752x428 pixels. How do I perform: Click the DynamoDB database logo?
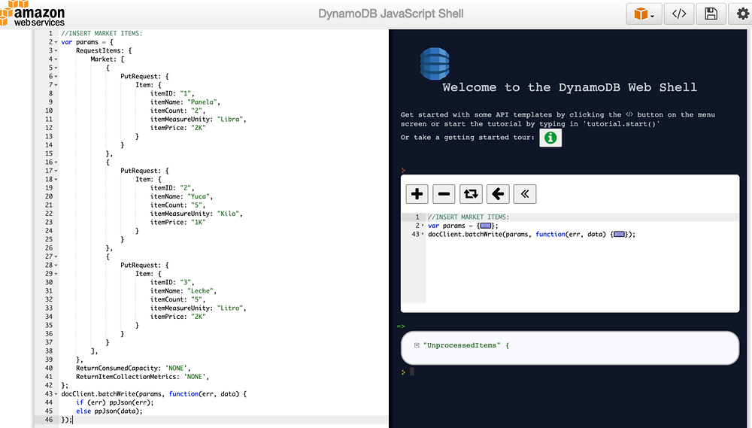pyautogui.click(x=435, y=63)
